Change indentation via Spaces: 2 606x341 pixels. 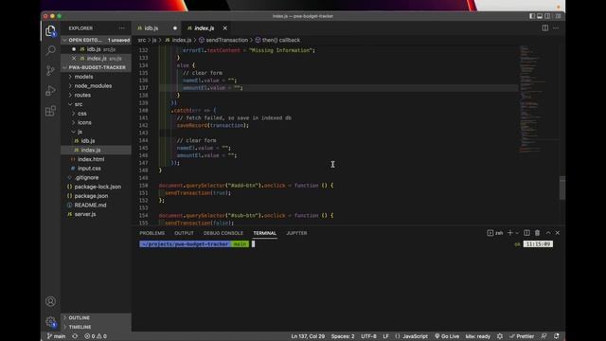pyautogui.click(x=343, y=336)
